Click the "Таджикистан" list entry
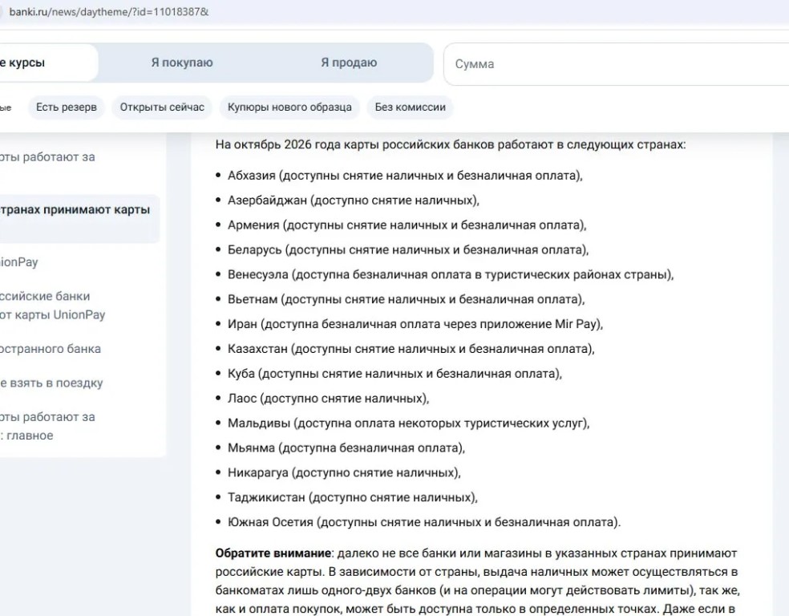 coord(352,497)
